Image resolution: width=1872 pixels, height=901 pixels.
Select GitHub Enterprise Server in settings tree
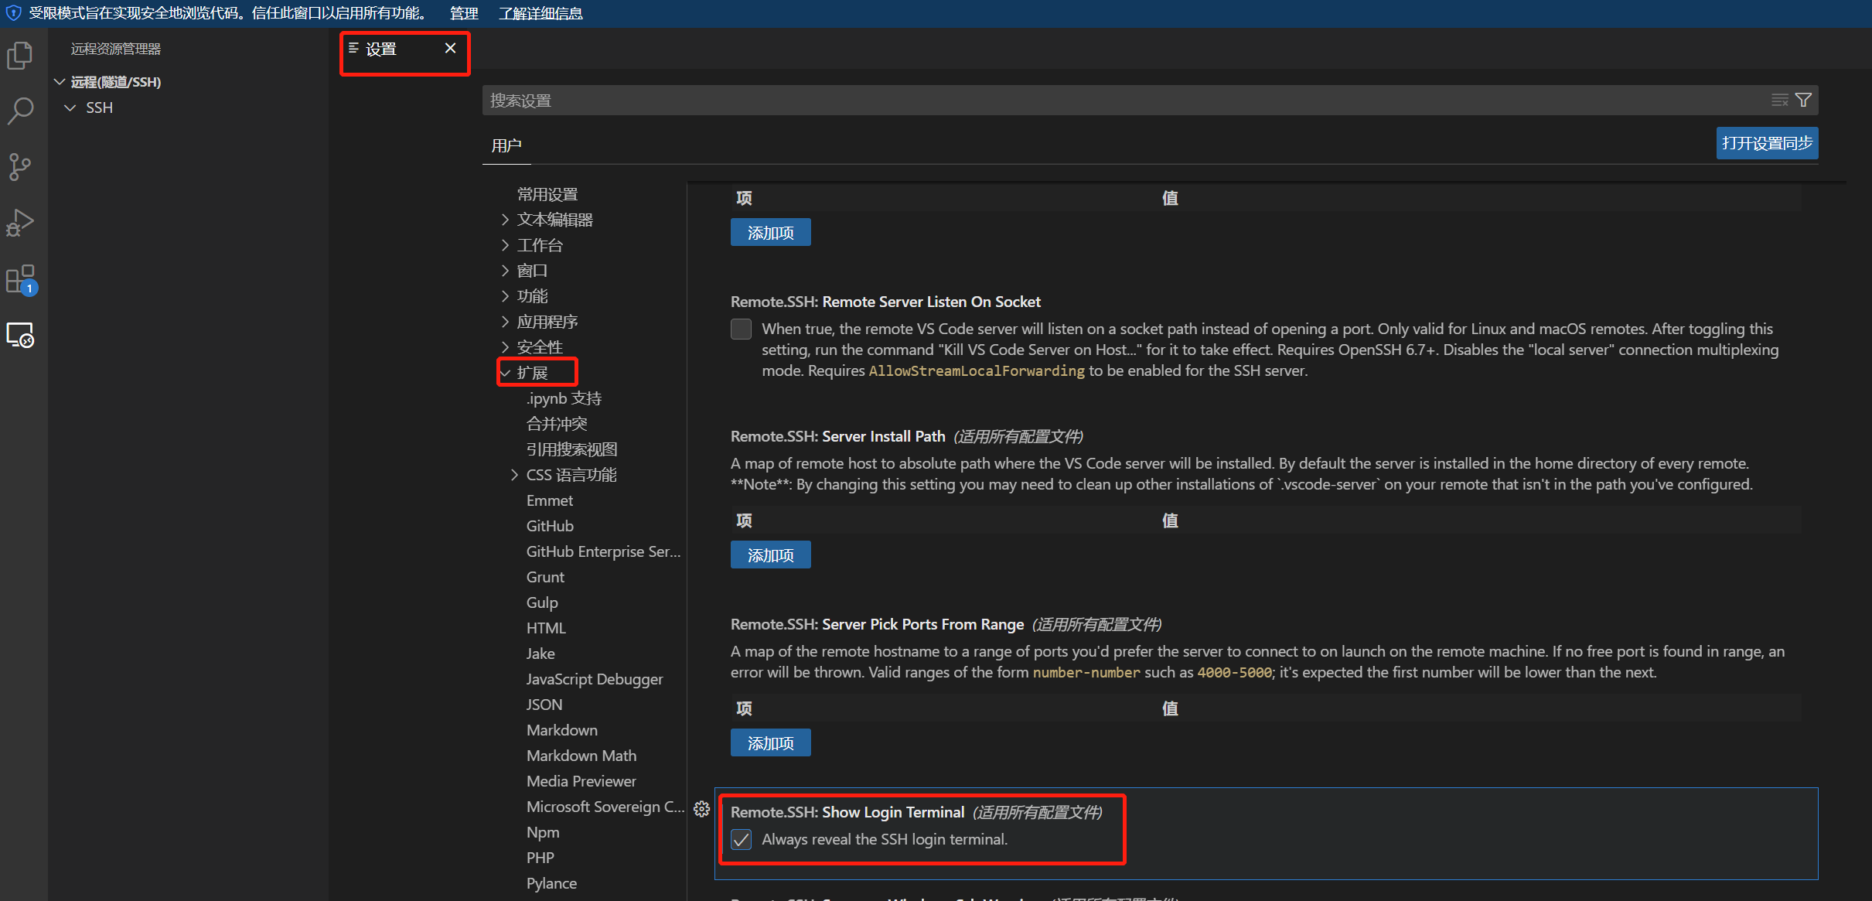(x=603, y=551)
